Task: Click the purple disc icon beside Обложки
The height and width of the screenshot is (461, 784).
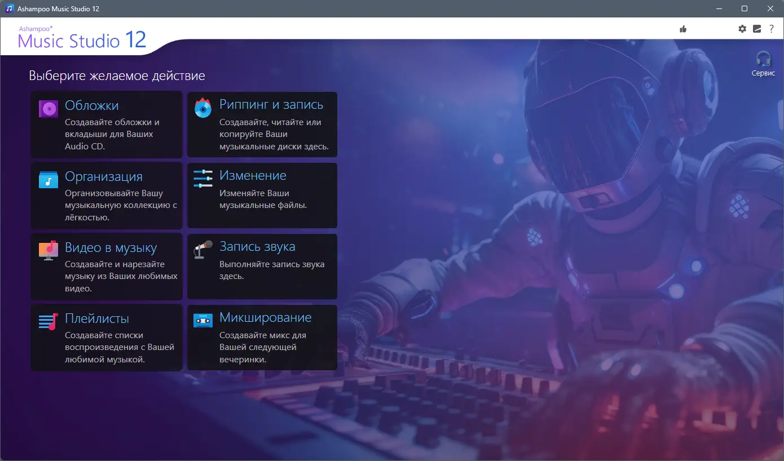Action: point(49,109)
